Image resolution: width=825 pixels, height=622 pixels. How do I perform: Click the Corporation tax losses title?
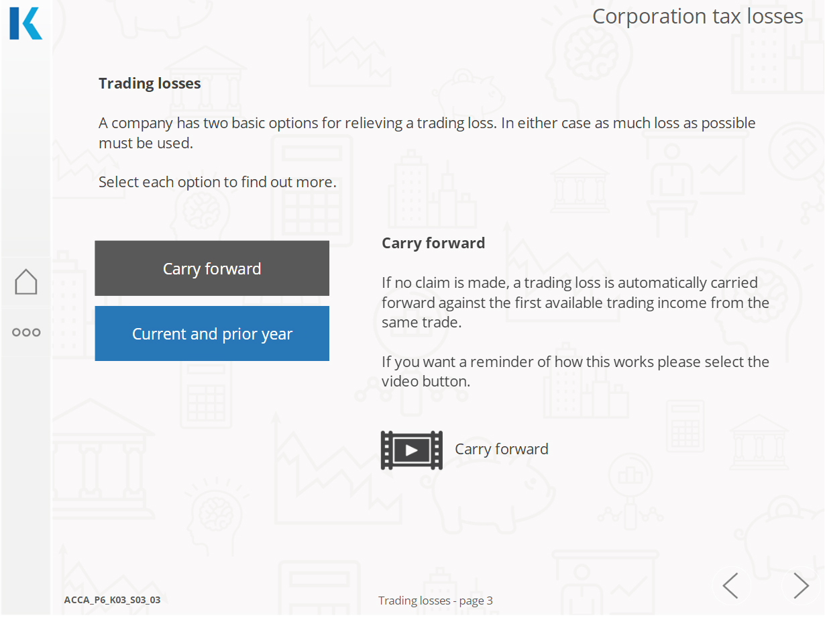click(x=698, y=16)
